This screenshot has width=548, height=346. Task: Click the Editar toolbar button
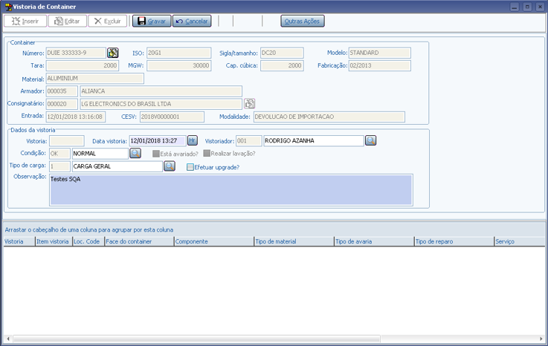pyautogui.click(x=67, y=21)
